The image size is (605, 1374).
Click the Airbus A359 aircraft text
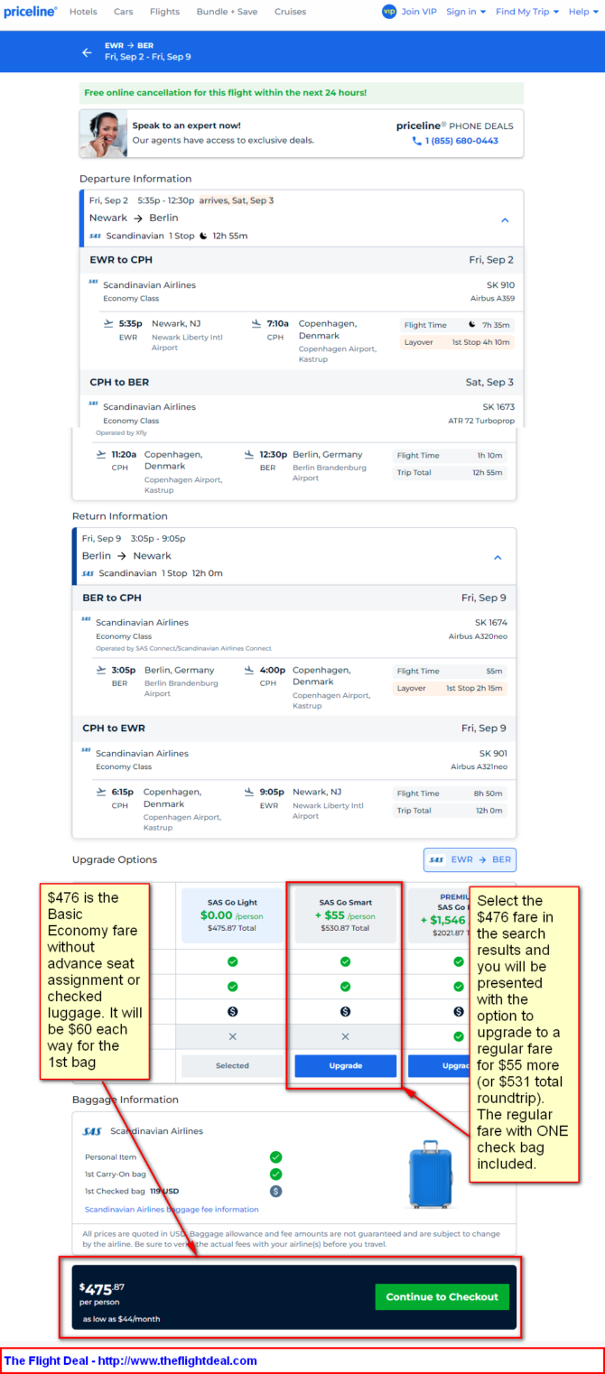(x=492, y=297)
